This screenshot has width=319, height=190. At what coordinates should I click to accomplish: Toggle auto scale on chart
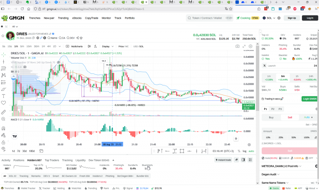[251, 151]
